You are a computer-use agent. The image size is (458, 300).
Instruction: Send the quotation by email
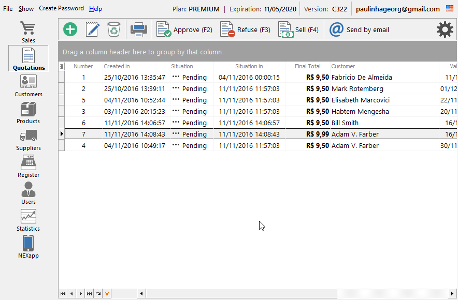coord(359,29)
